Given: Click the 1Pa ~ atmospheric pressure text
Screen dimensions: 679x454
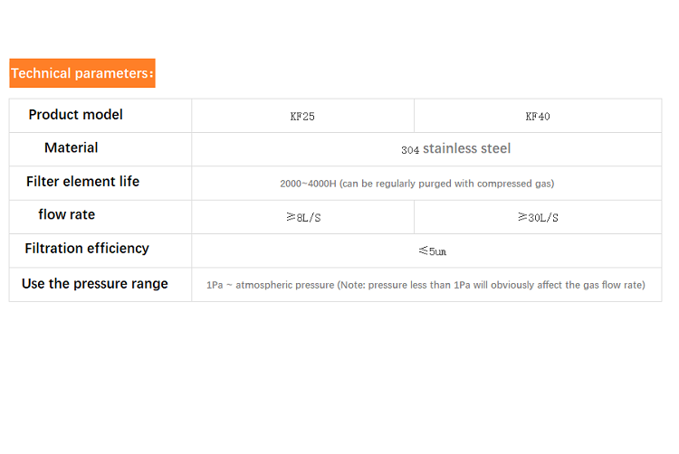Looking at the screenshot, I should pos(269,285).
